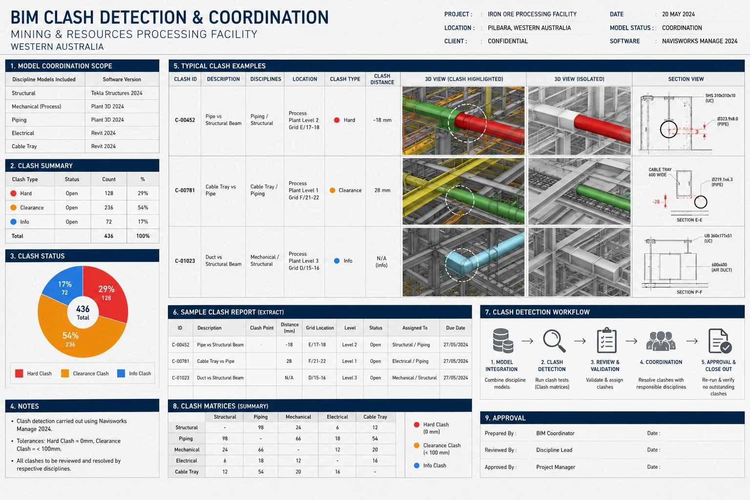This screenshot has width=750, height=500.
Task: Click the Clash Distance column header
Action: coord(382,79)
